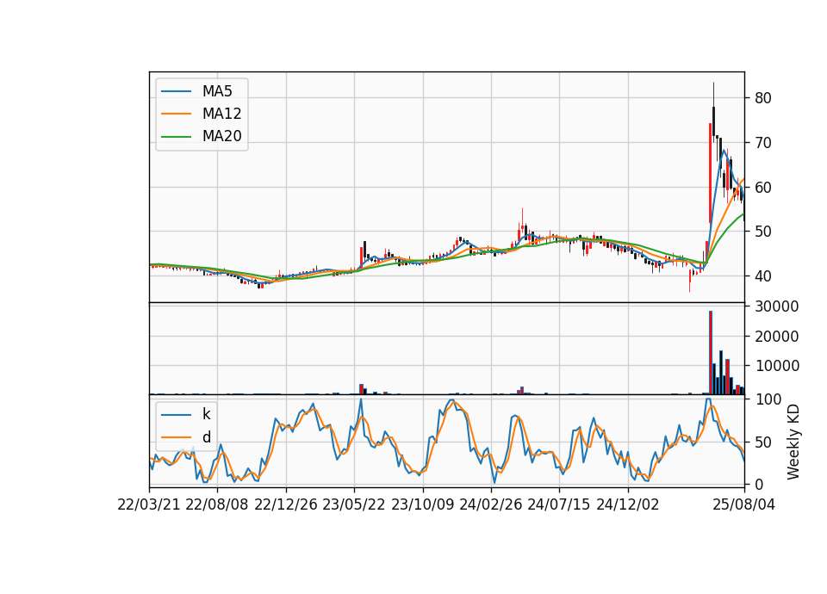Select the 22/03/21 date label
The height and width of the screenshot is (594, 827).
pyautogui.click(x=149, y=504)
